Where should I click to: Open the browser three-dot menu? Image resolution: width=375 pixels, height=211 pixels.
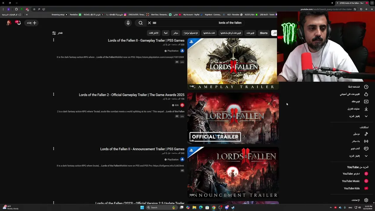point(3,9)
